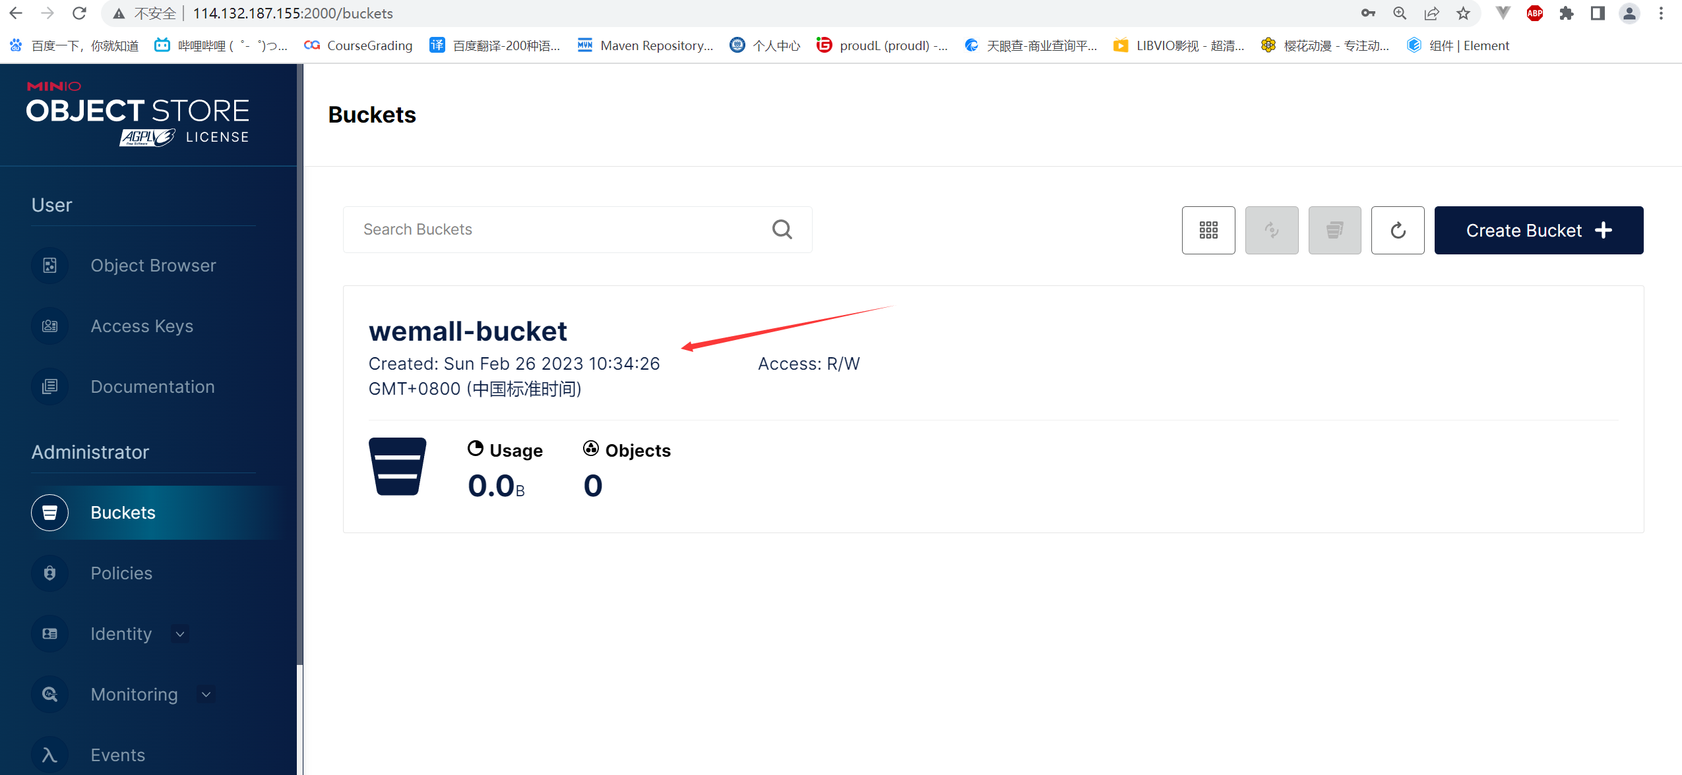Click the Events lambda icon

(49, 755)
